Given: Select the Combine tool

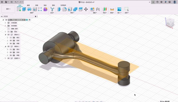Looking at the screenshot, I should click(x=75, y=9).
